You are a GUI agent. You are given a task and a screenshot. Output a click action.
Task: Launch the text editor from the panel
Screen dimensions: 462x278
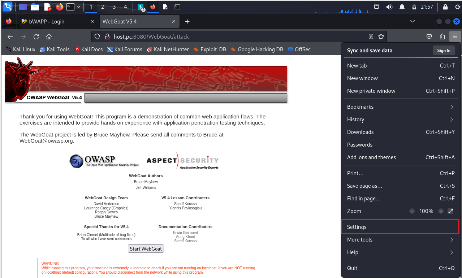click(47, 6)
